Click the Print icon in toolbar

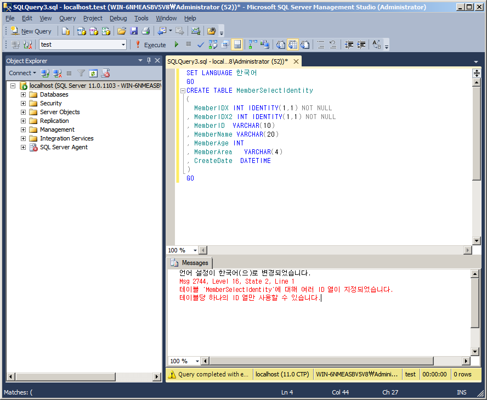(146, 31)
